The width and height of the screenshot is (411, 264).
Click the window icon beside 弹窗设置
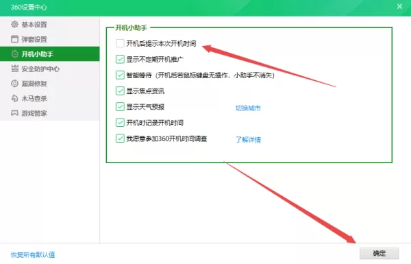click(x=14, y=39)
